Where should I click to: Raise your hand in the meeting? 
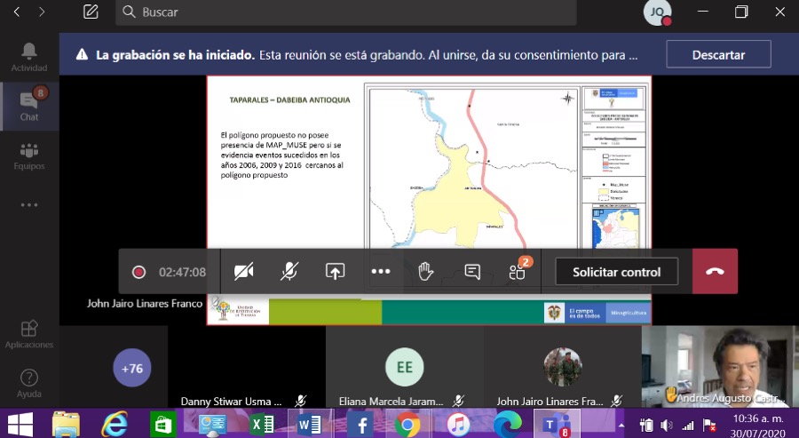pos(426,272)
